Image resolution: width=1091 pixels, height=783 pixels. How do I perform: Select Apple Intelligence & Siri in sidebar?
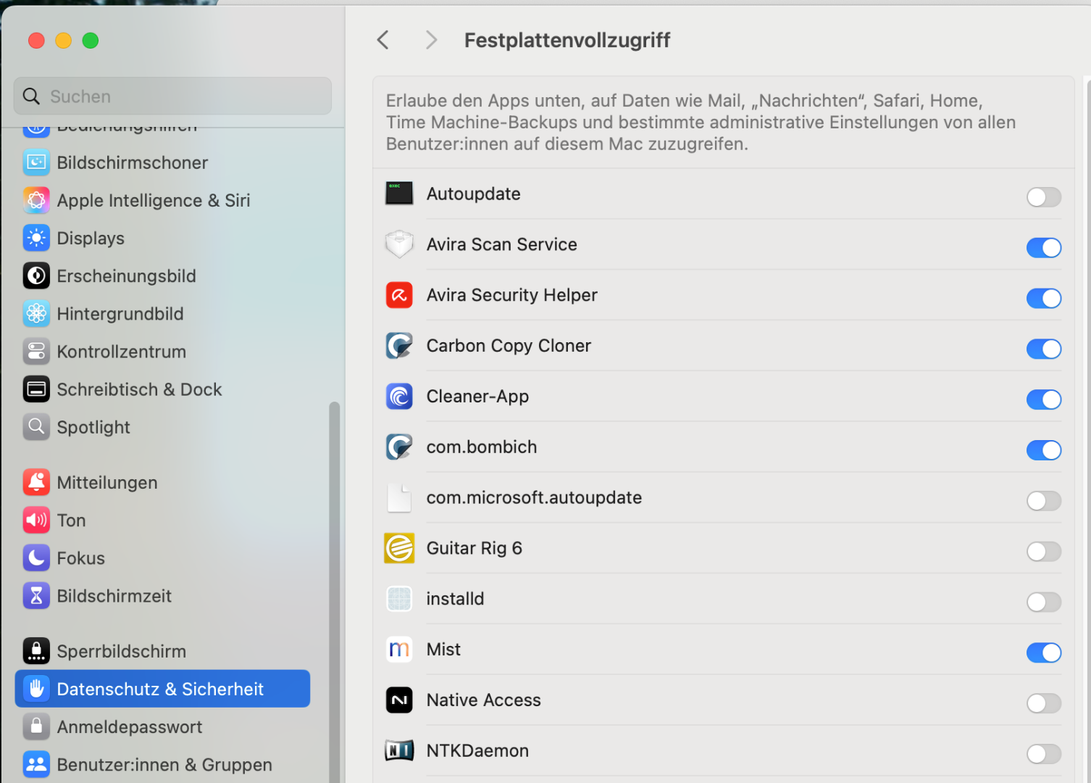tap(153, 201)
